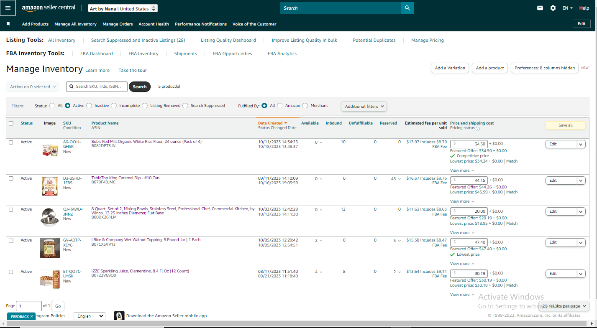597x328 pixels.
Task: Expand View more for Walnut Topping row
Action: click(x=462, y=264)
